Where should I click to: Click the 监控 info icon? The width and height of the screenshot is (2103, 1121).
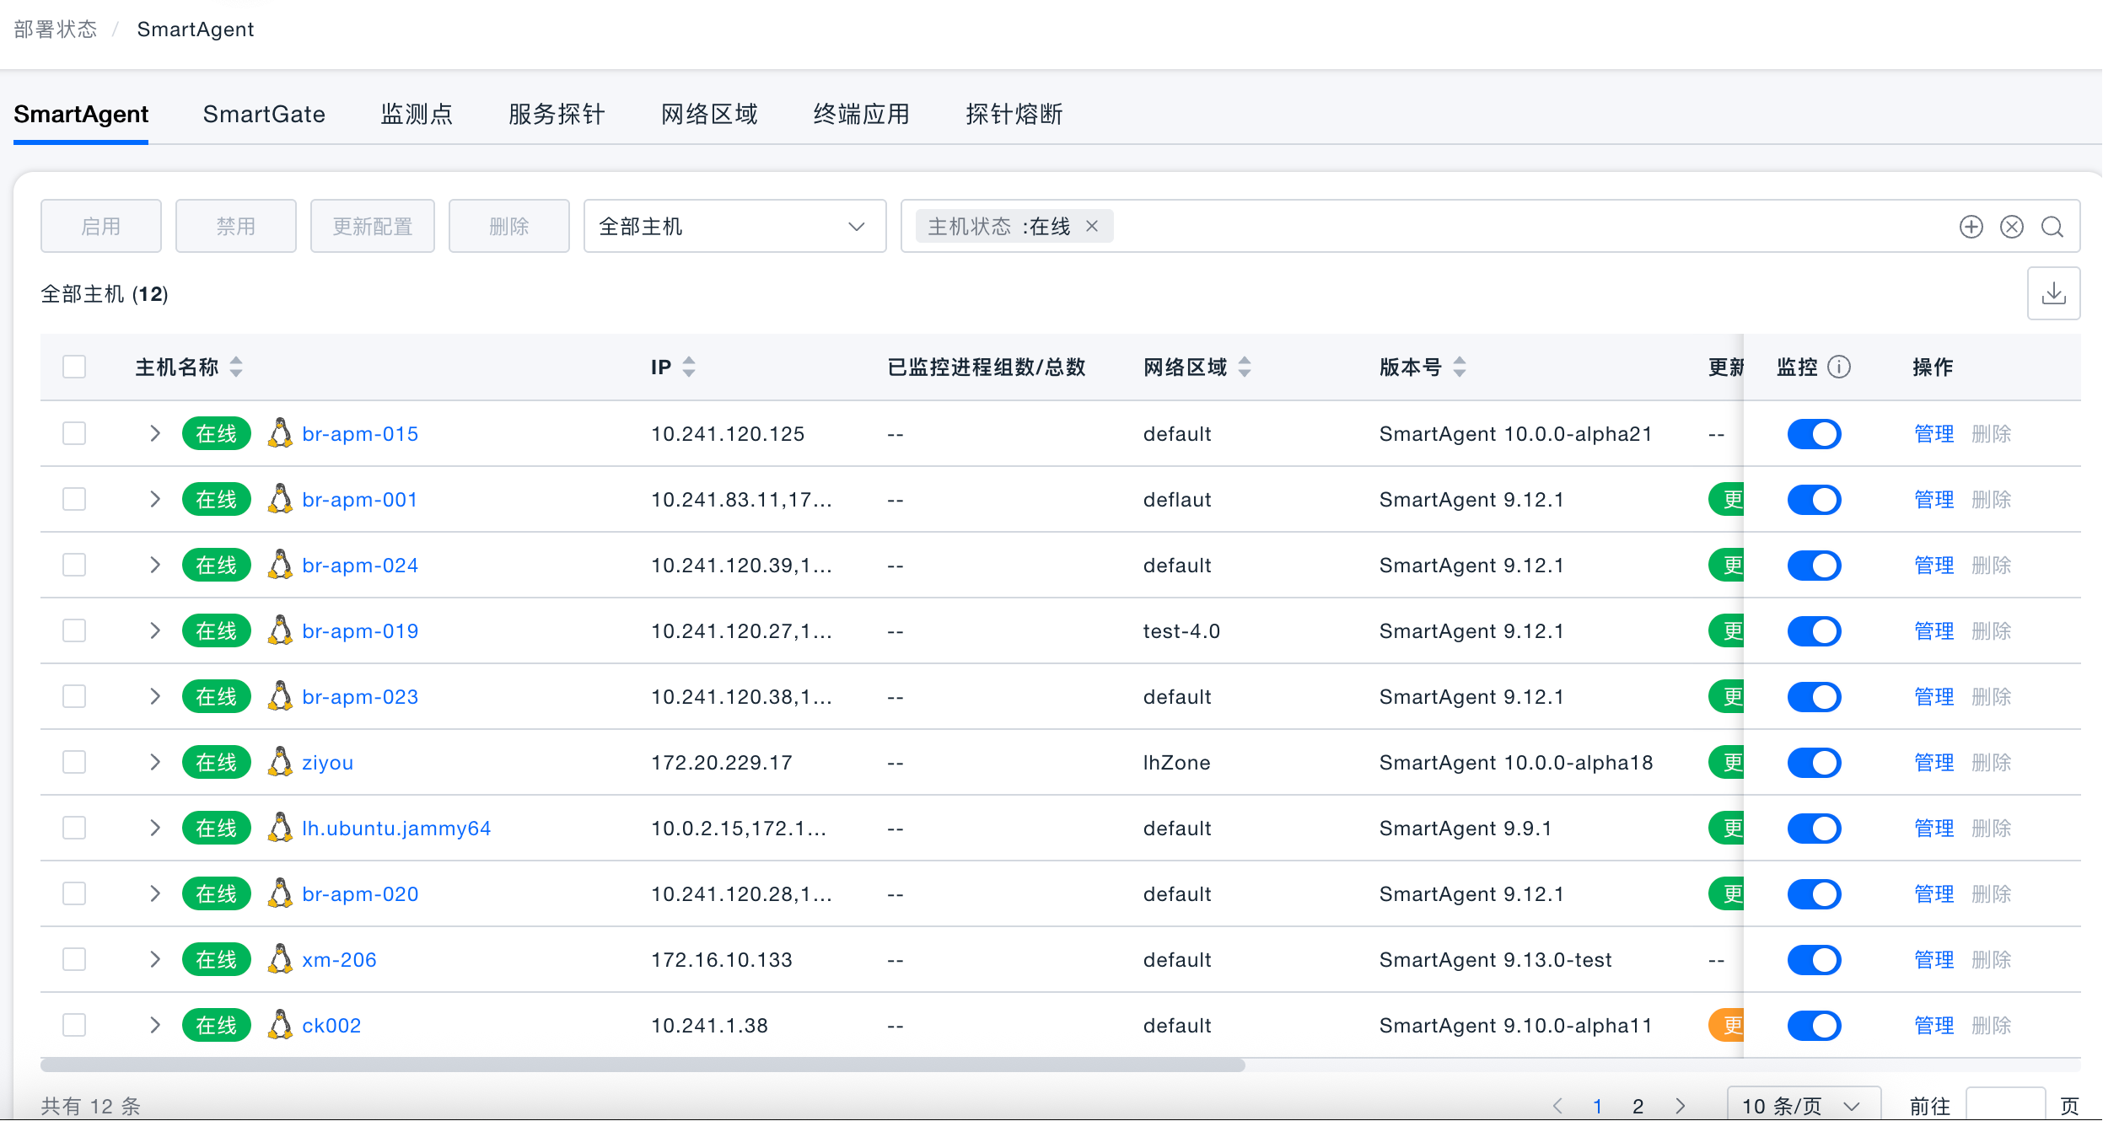pos(1838,367)
